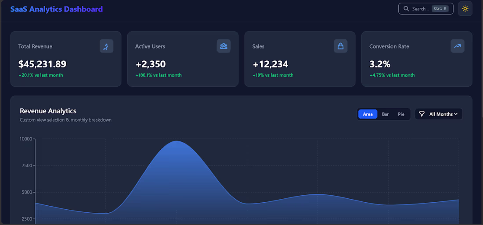Click the chevron next to All Months
Screen dimensions: 483x225
click(456, 114)
